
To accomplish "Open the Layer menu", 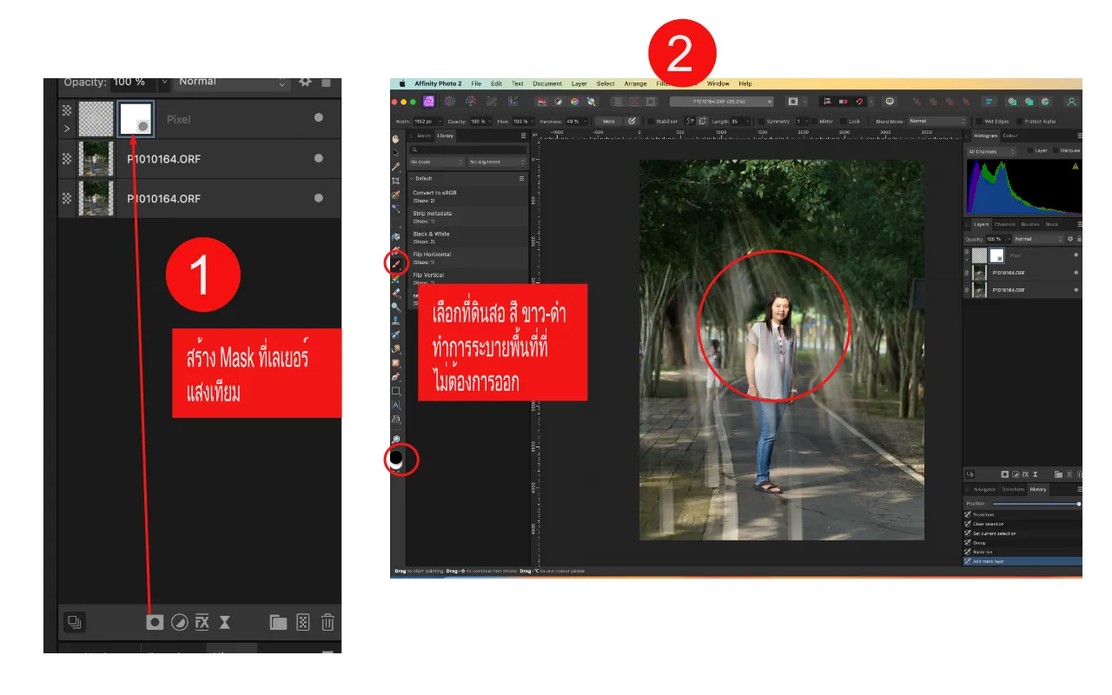I will pyautogui.click(x=579, y=83).
